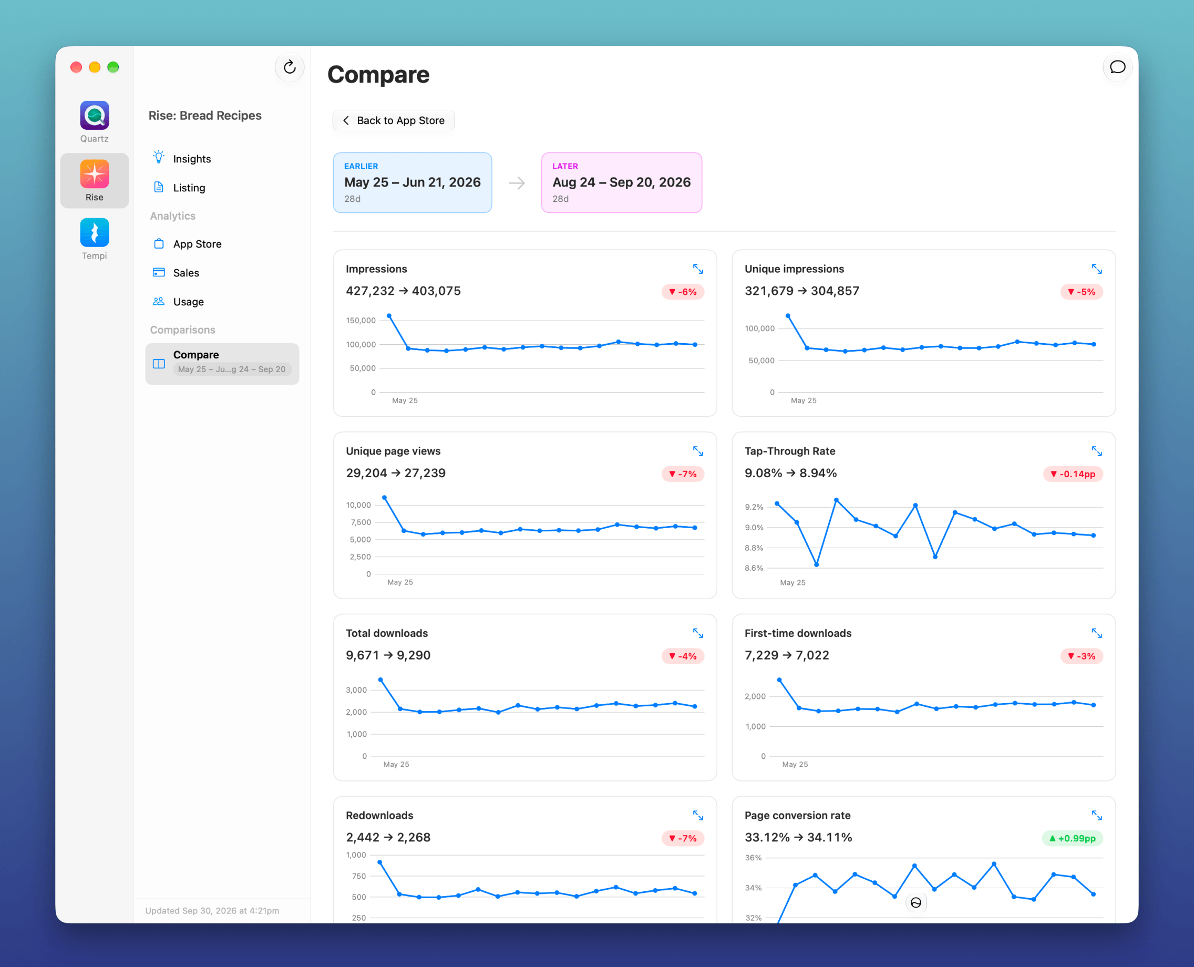Click the Impressions value 427,232 → 403,075
The width and height of the screenshot is (1194, 967).
(x=403, y=291)
